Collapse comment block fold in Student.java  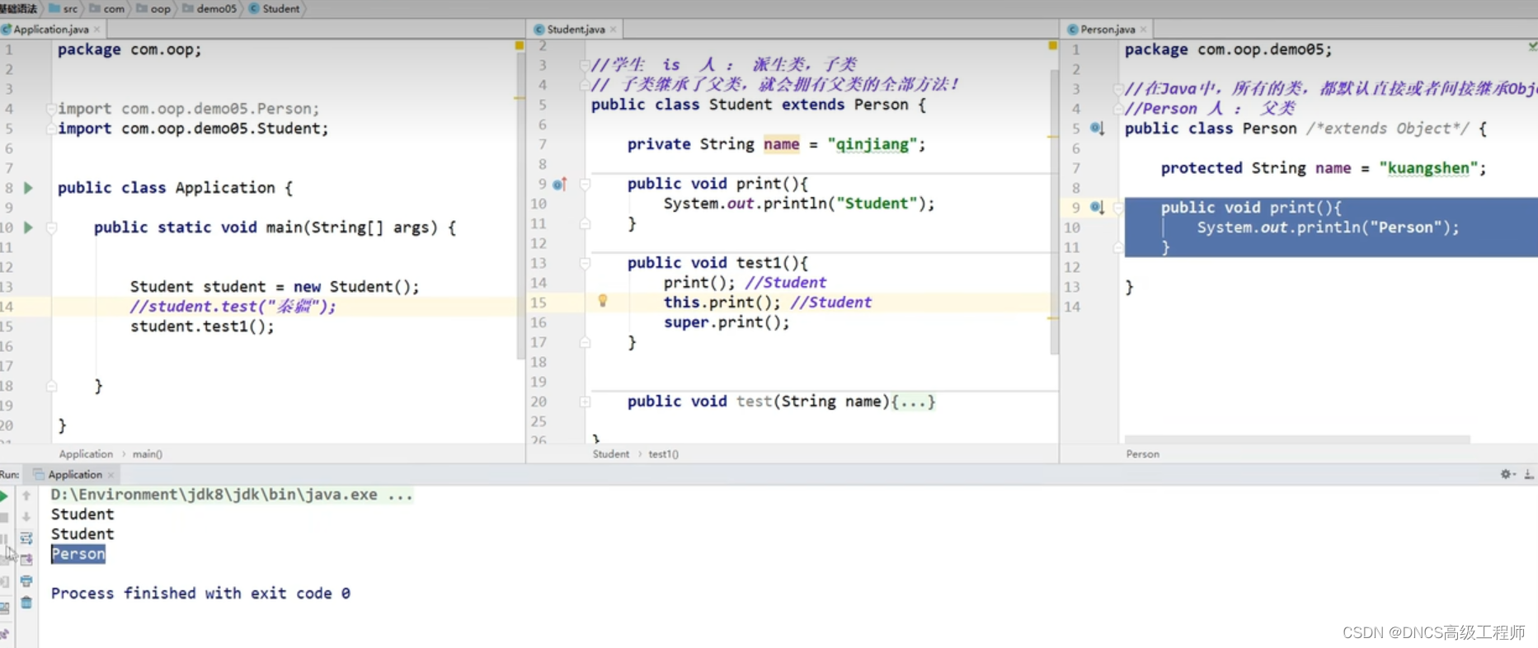pos(585,64)
